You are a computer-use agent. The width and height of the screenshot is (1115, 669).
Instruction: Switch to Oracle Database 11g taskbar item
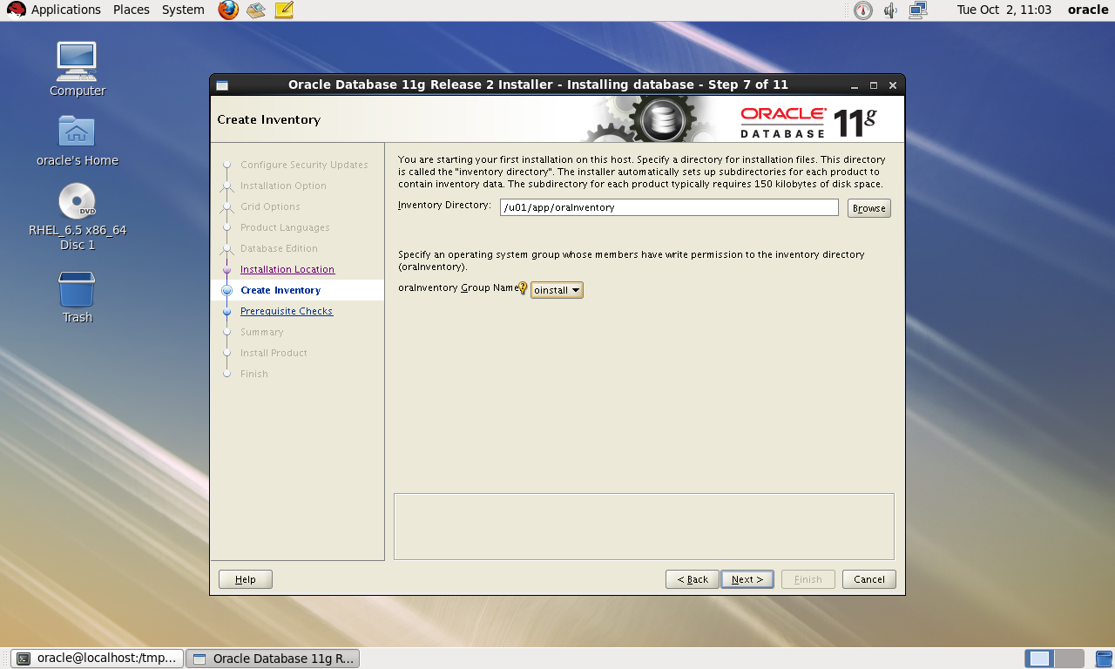273,659
